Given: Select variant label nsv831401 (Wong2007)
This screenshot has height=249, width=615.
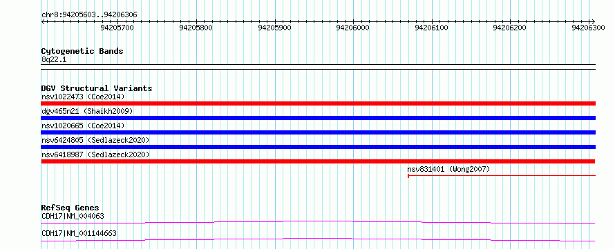Looking at the screenshot, I should click(448, 170).
